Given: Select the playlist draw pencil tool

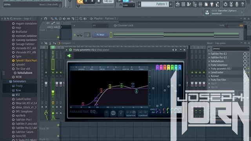Looking at the screenshot, I should pyautogui.click(x=52, y=19).
